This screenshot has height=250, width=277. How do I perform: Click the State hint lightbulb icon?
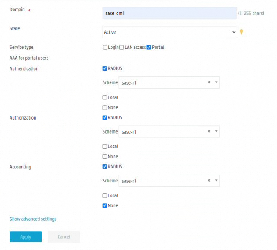242,32
